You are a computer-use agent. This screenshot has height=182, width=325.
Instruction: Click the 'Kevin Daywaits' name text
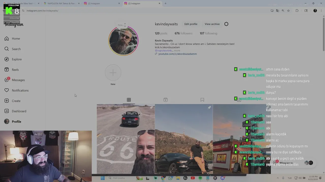pos(164,40)
